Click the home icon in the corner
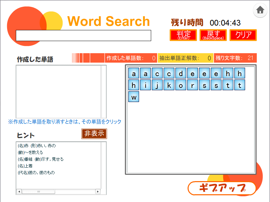Screen dimensions: 270x202 point(260,10)
